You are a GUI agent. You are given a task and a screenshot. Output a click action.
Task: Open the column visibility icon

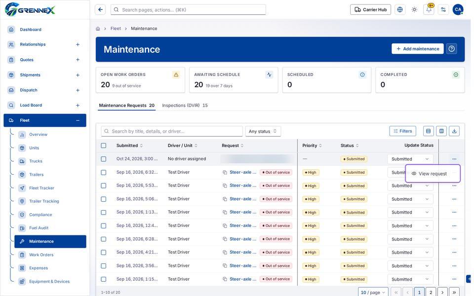click(441, 131)
